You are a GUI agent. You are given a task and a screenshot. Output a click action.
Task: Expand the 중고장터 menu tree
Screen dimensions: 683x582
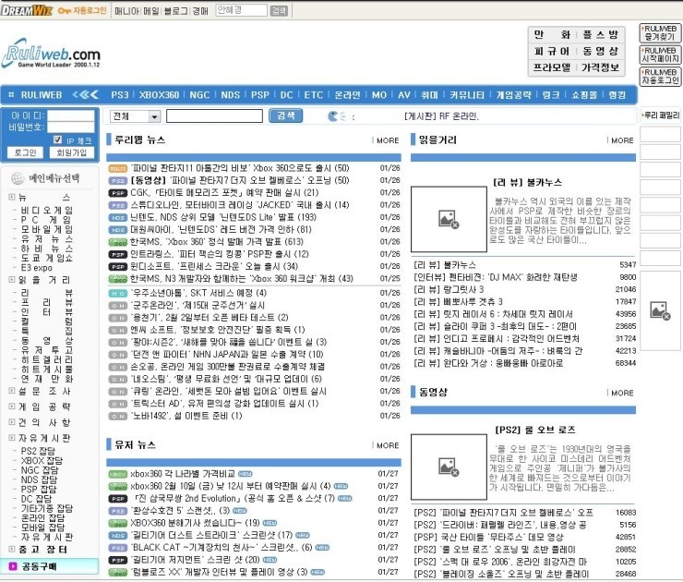coord(12,550)
